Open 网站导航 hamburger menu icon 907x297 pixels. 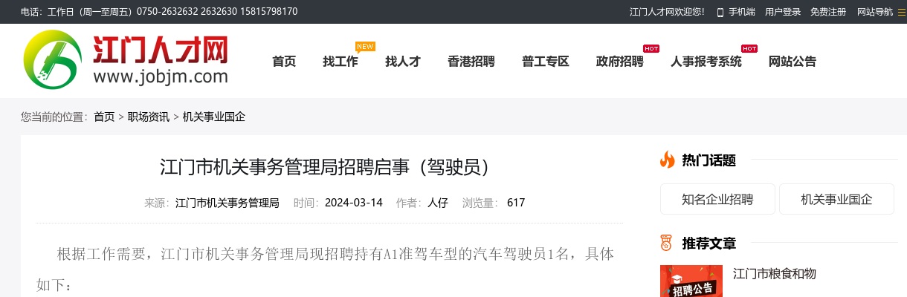pos(902,12)
